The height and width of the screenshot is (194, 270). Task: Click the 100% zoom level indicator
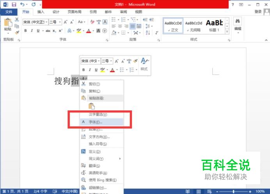pyautogui.click(x=260, y=191)
